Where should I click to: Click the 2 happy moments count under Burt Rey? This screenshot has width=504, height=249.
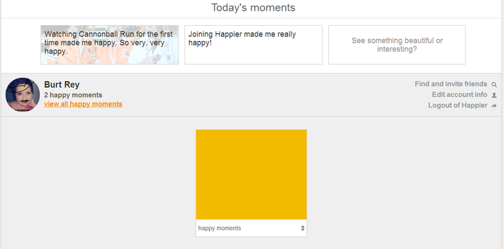point(73,95)
